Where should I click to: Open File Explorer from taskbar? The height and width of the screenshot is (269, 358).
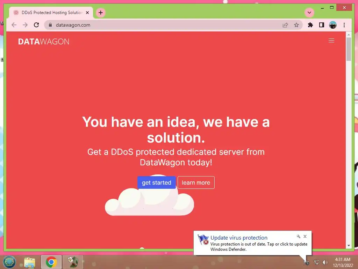point(30,262)
